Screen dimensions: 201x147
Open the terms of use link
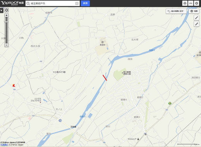click(x=4, y=145)
